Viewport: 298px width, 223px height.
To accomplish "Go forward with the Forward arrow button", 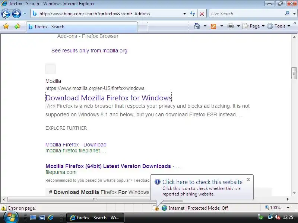I will click(x=16, y=14).
